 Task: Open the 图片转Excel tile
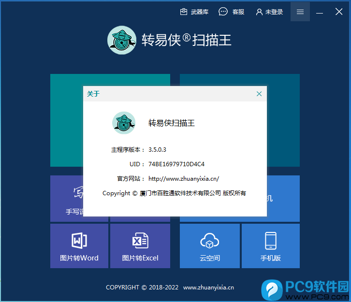(x=140, y=246)
